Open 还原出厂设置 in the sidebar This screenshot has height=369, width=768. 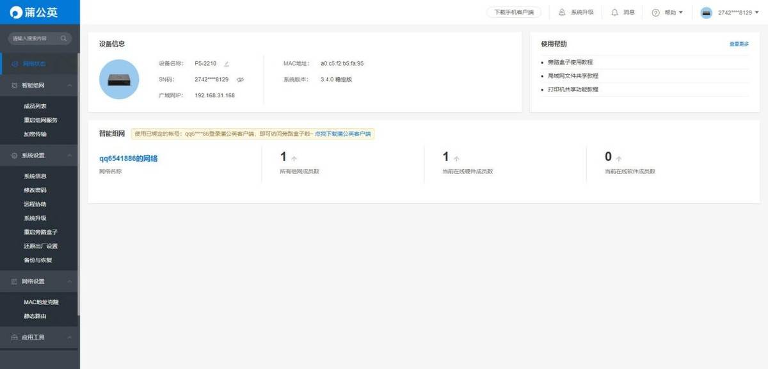[x=40, y=246]
